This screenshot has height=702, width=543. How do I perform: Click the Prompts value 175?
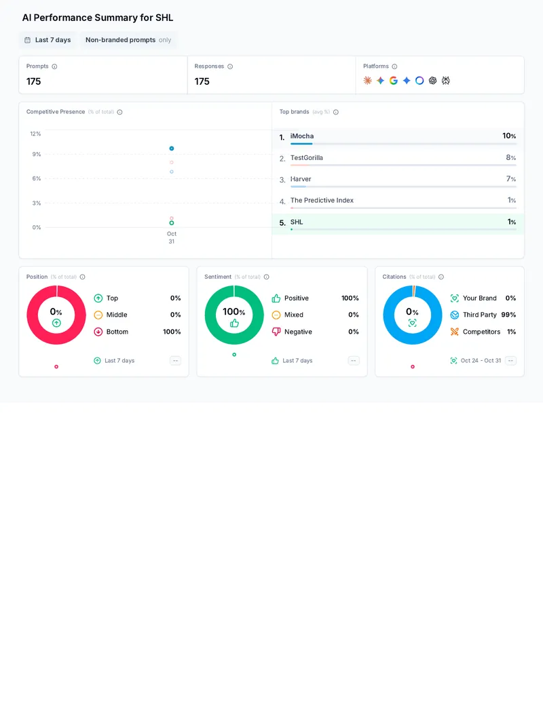coord(34,81)
